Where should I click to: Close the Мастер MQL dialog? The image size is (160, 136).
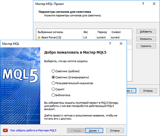pyautogui.click(x=121, y=44)
